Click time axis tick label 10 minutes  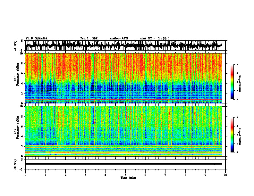(x=225, y=175)
